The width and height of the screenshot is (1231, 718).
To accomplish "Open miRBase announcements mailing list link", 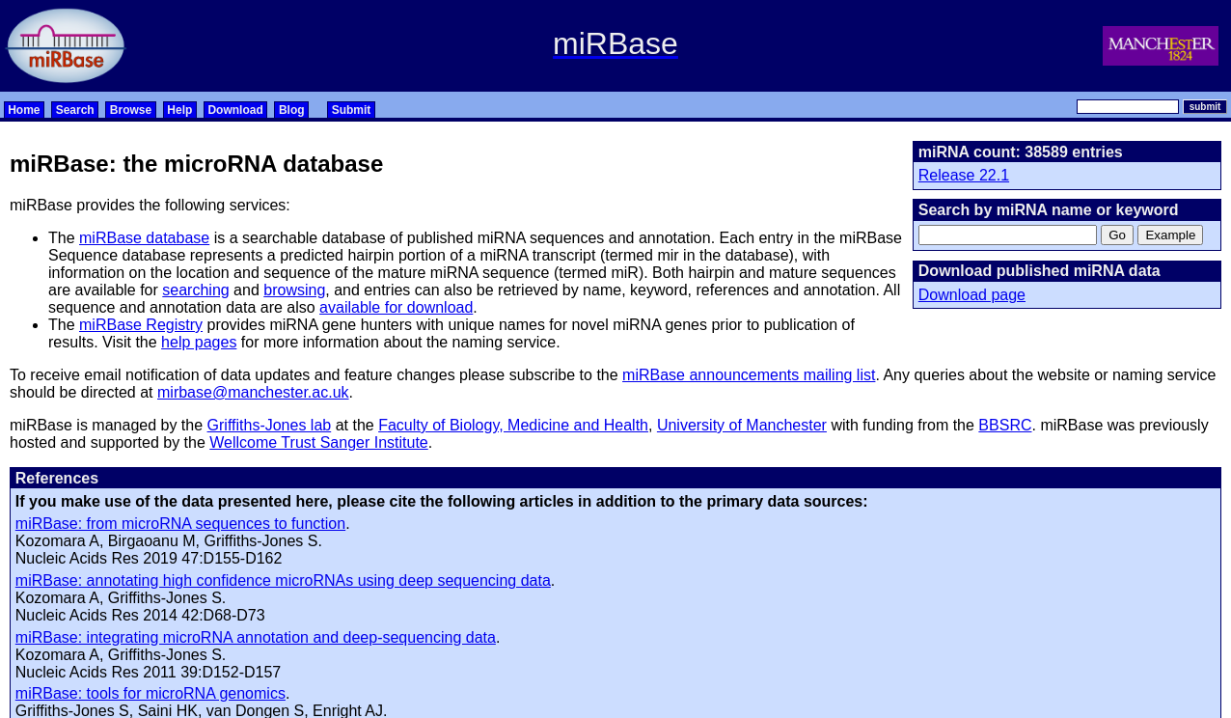I will 749,375.
